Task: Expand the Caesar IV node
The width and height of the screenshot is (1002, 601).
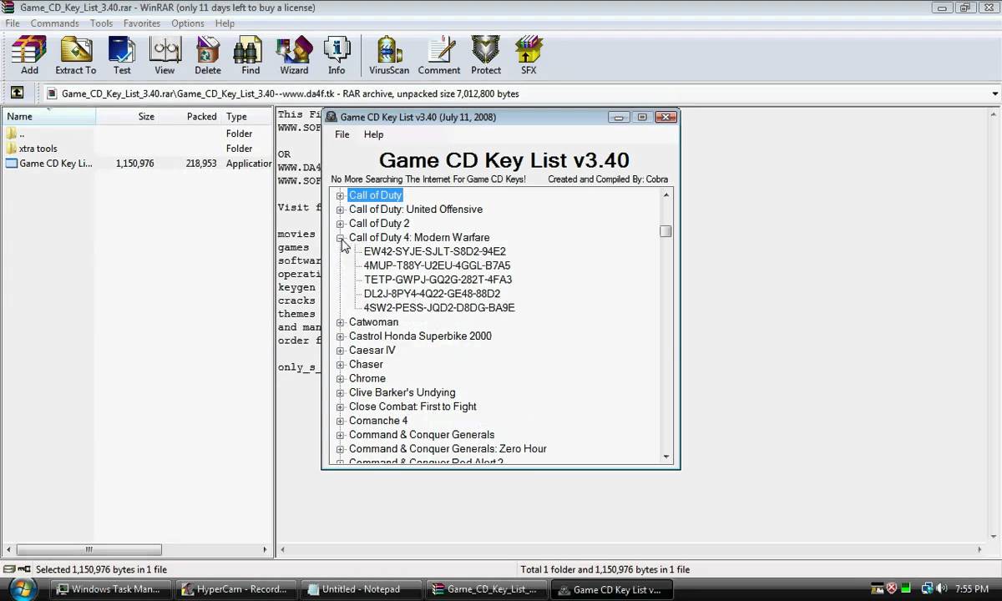Action: [340, 351]
